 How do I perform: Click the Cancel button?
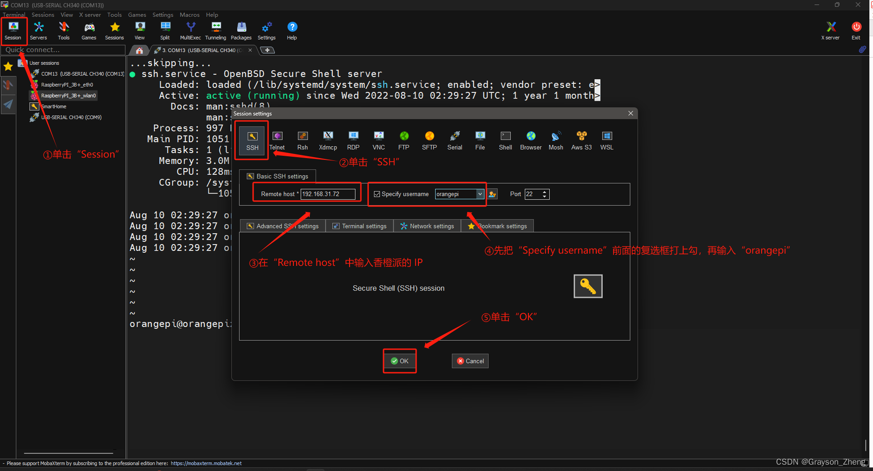470,361
